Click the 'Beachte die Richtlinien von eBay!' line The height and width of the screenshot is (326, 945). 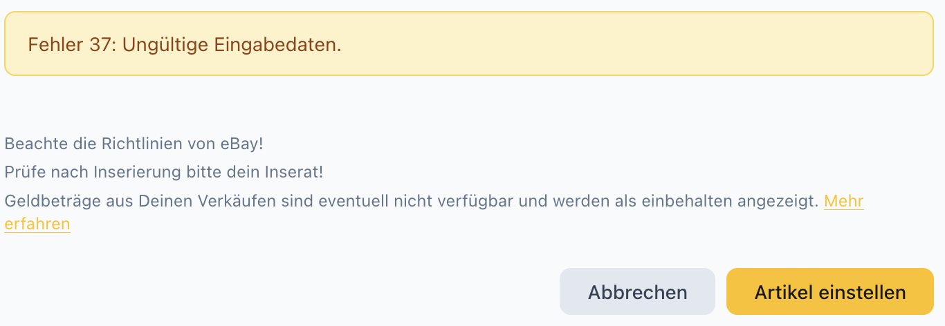134,144
